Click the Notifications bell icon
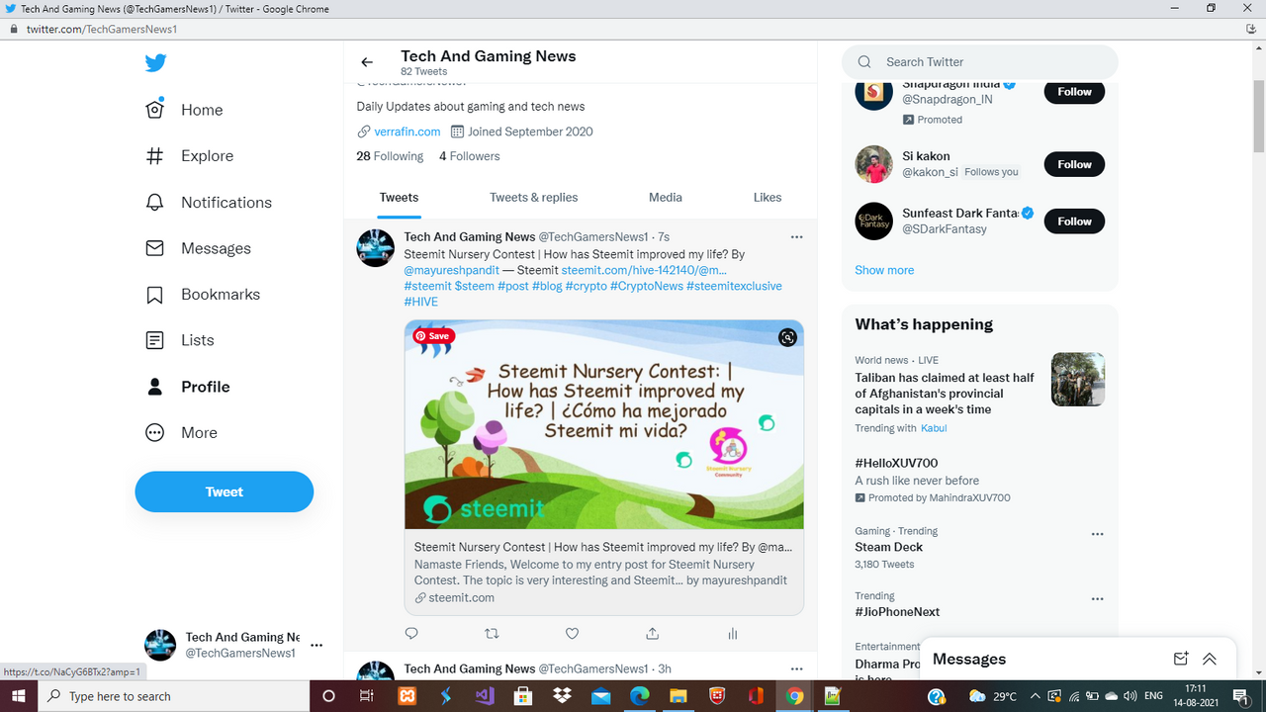 [154, 202]
